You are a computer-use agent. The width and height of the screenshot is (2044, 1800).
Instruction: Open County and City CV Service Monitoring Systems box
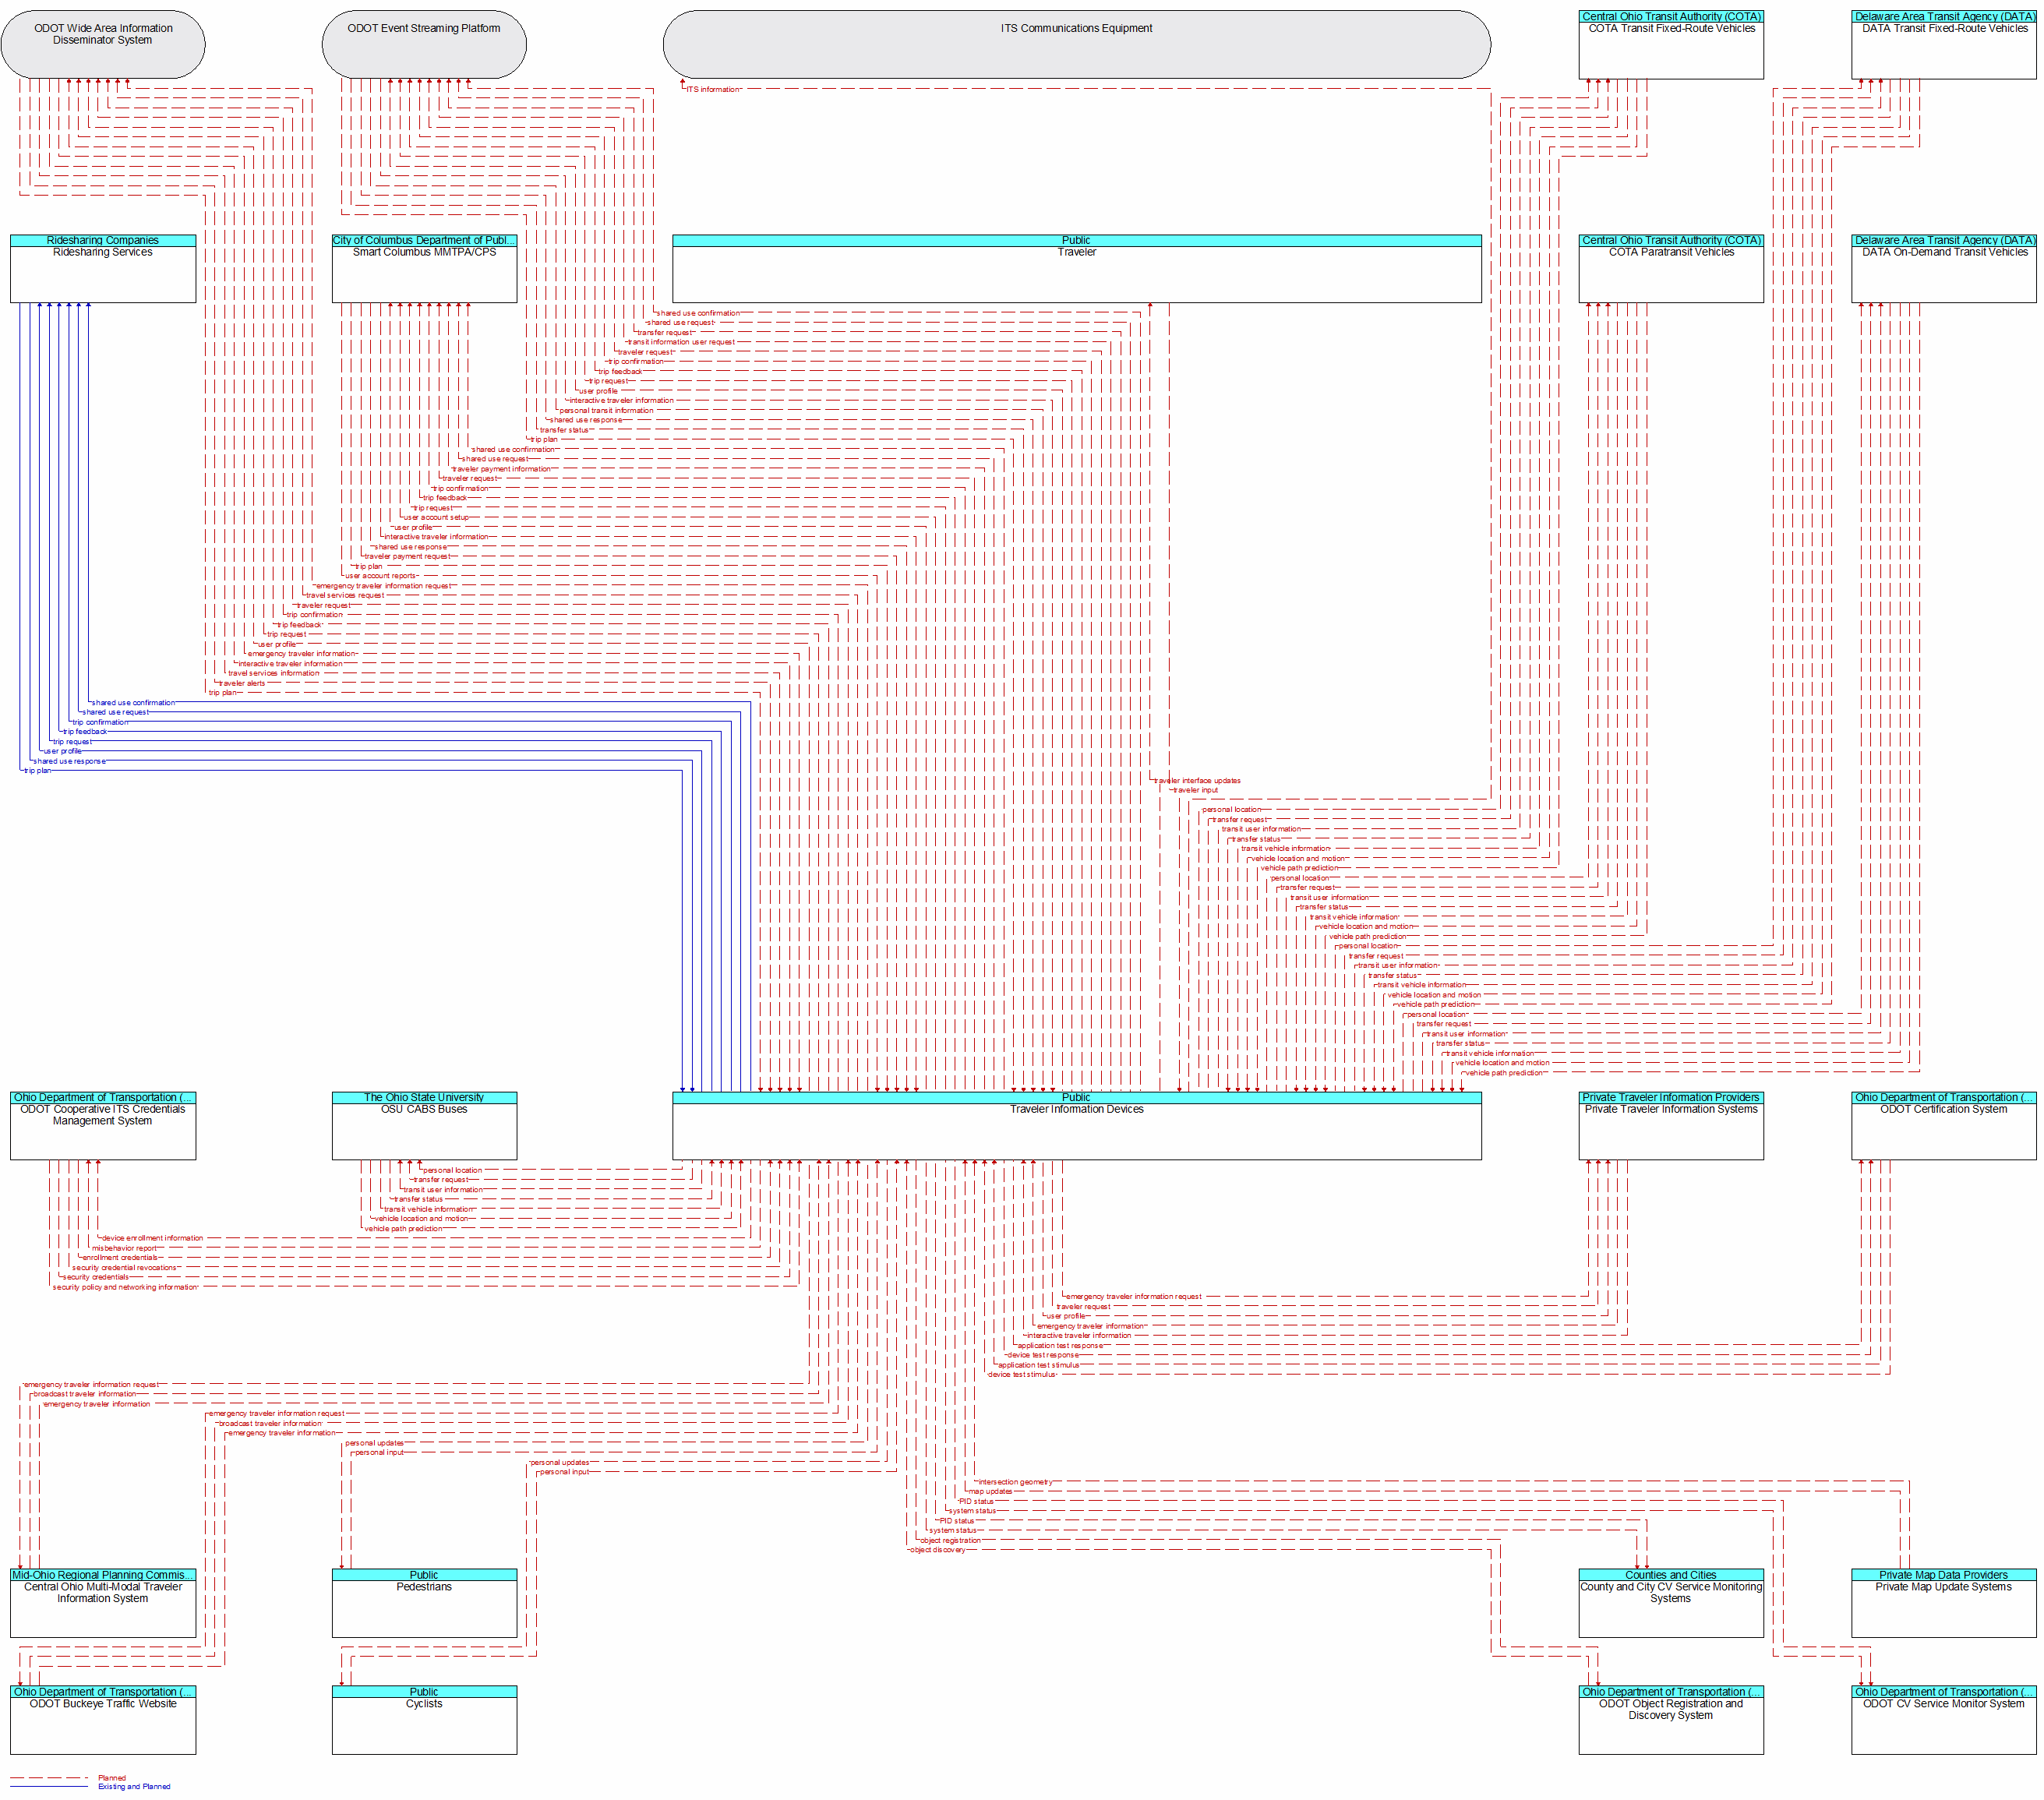1670,1603
